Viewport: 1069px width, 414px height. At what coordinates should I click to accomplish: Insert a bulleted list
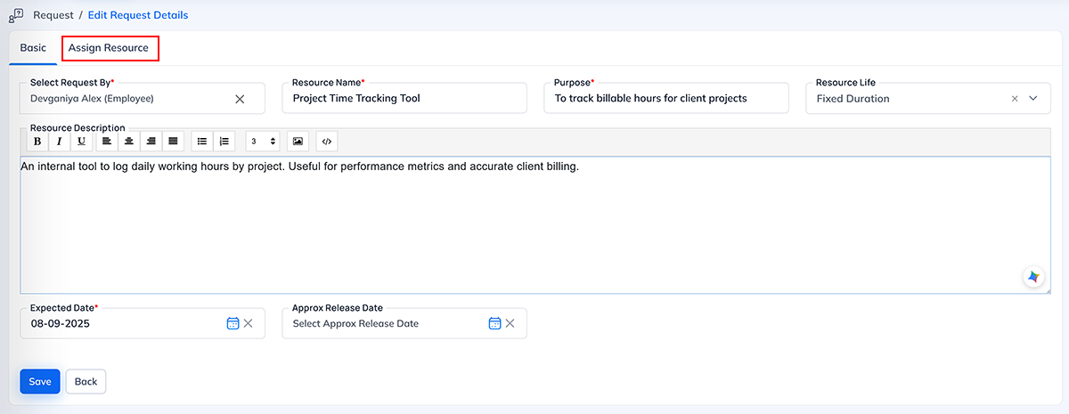click(x=202, y=142)
